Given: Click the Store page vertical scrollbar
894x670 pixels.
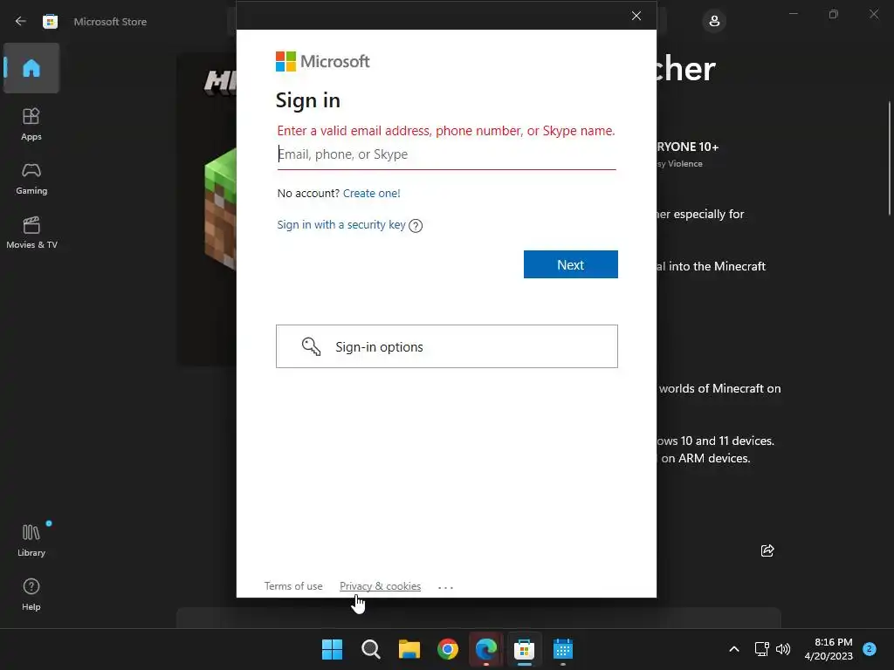Looking at the screenshot, I should tap(890, 159).
